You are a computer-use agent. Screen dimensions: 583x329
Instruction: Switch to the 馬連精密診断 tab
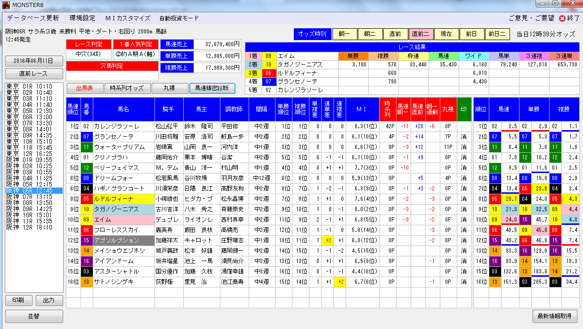click(212, 88)
